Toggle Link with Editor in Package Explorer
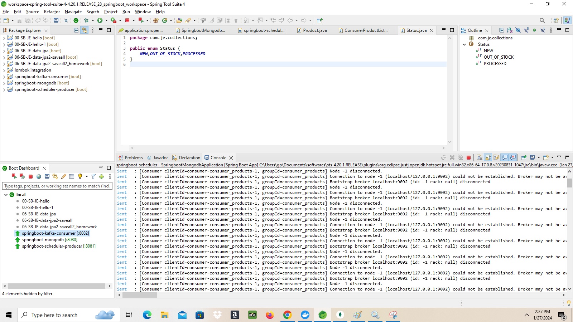573x322 pixels. (x=85, y=30)
